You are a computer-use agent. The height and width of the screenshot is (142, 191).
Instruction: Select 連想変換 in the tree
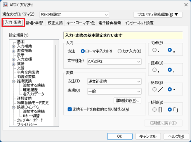[24, 99]
